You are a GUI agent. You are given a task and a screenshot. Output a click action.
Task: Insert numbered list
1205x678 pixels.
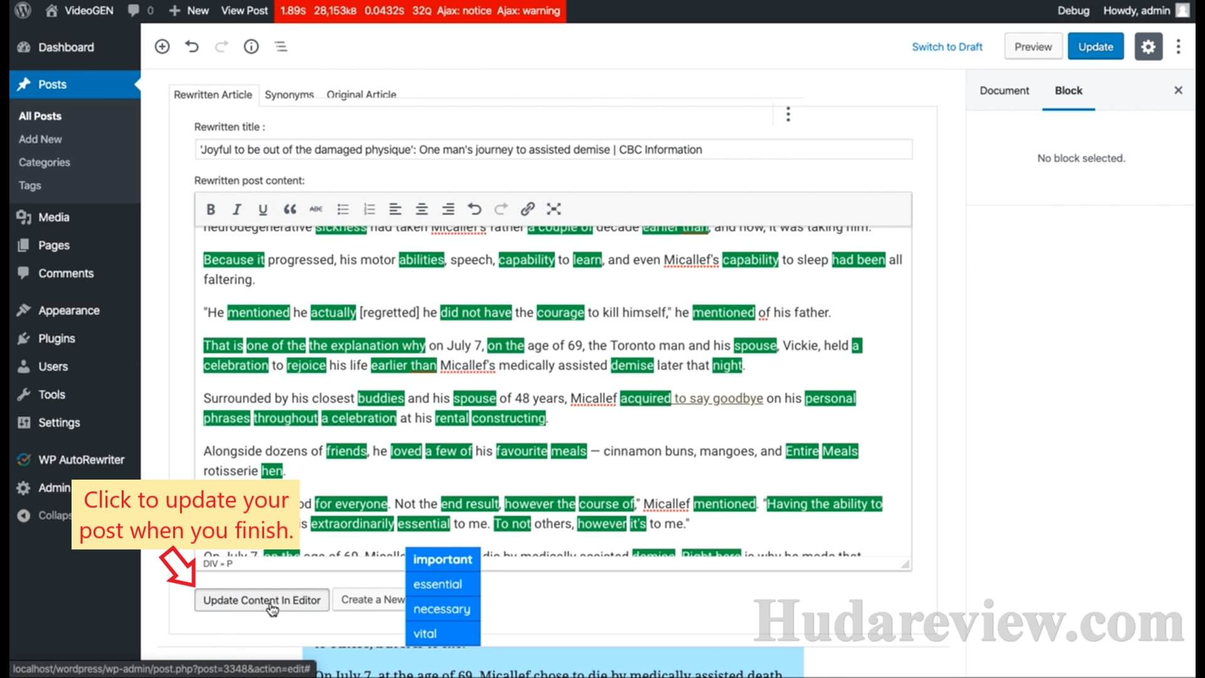tap(369, 209)
